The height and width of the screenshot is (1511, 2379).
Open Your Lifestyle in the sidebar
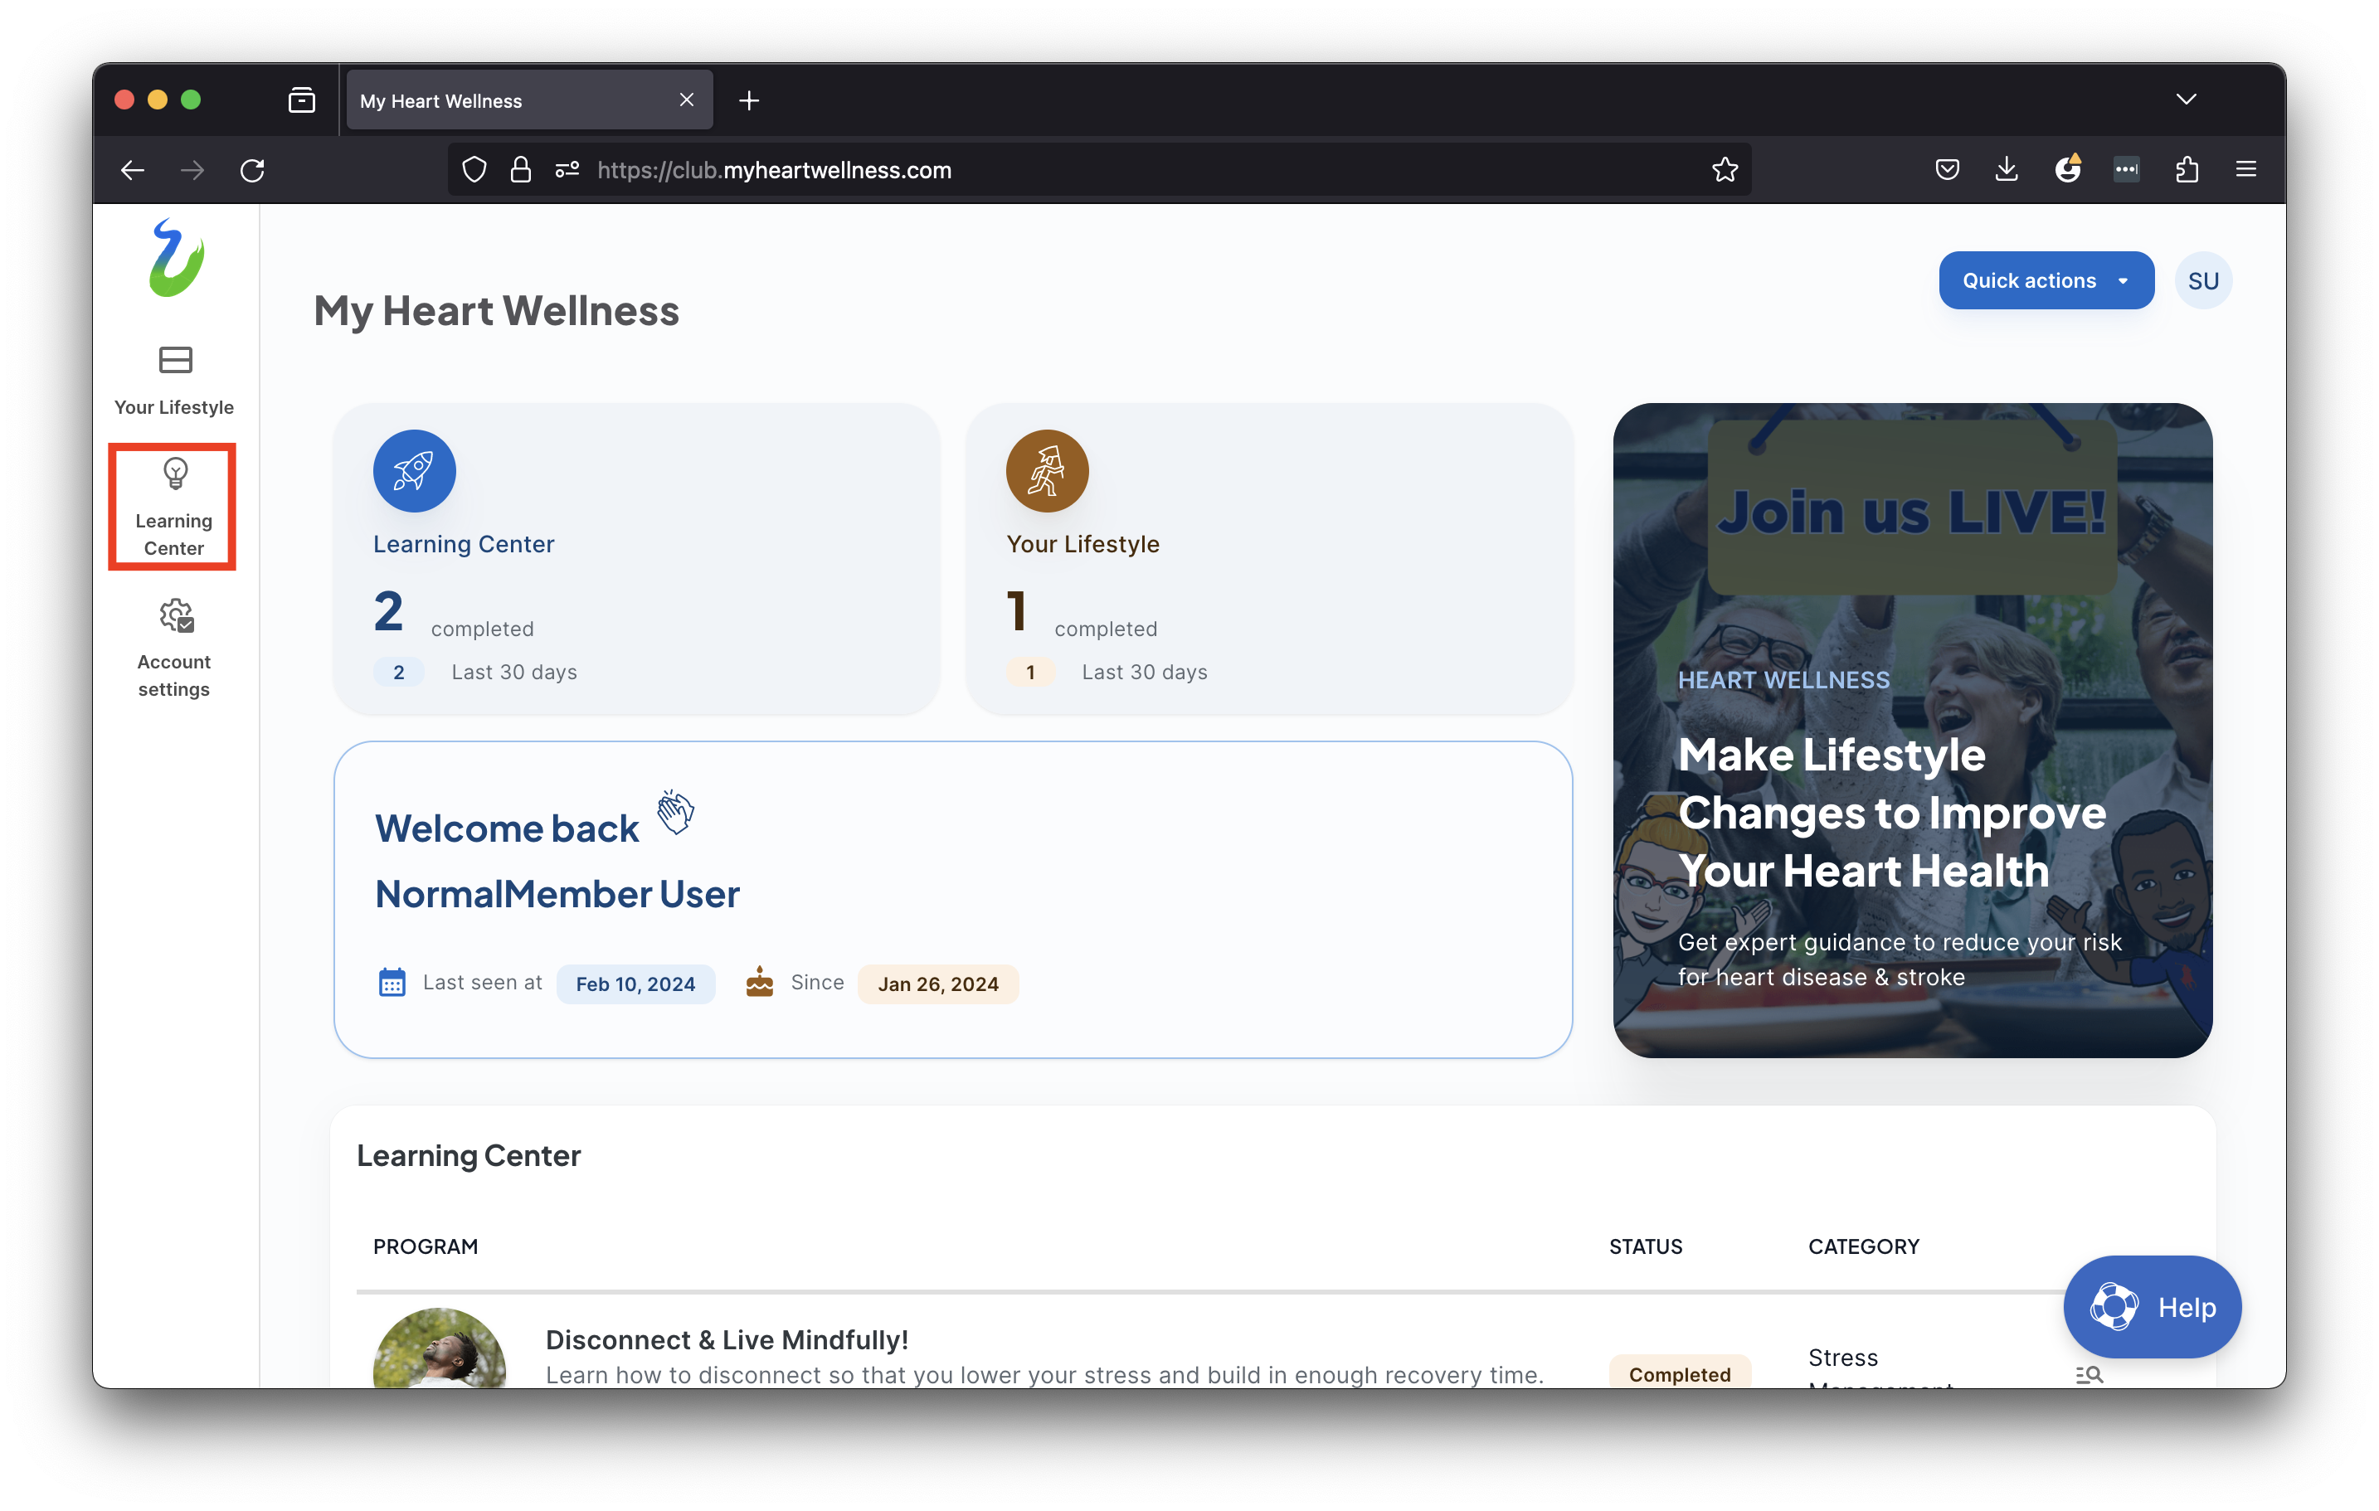click(x=174, y=380)
